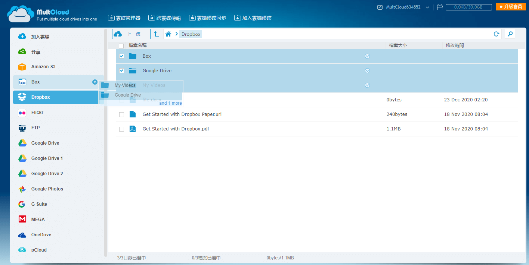Screen dimensions: 529x265
Task: Click the pCloud round icon
Action: tap(22, 250)
